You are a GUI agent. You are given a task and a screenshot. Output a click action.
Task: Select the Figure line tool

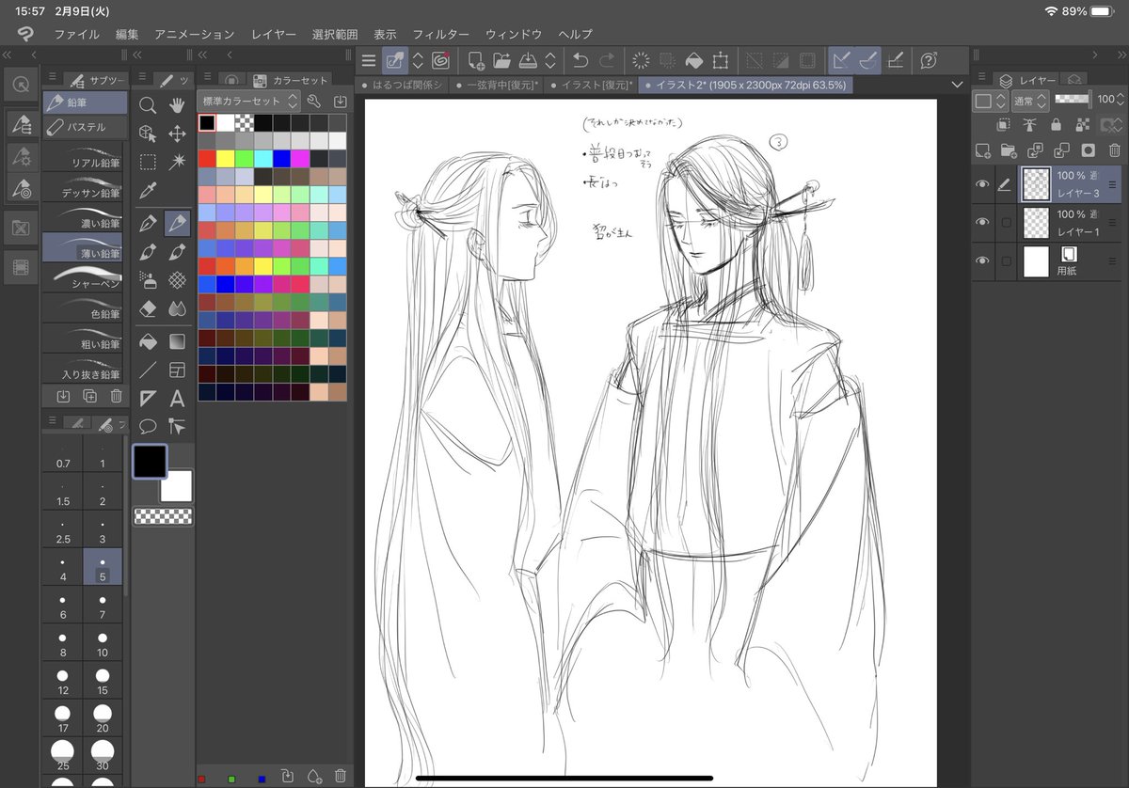(x=148, y=370)
